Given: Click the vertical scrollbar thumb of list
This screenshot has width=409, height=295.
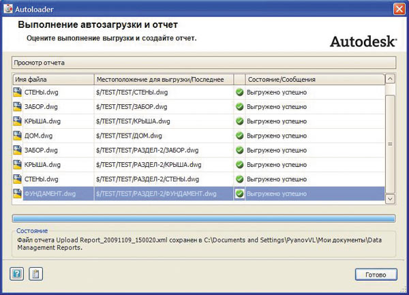Looking at the screenshot, I should 390,144.
